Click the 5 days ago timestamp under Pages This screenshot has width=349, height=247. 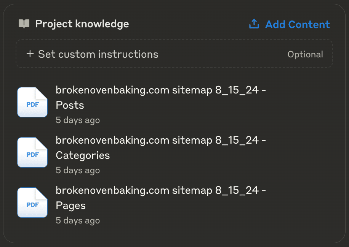[78, 220]
